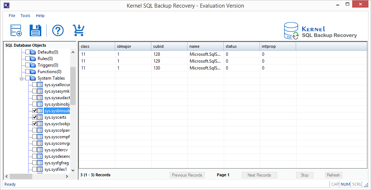
Task: Click the Functions(0) folder icon
Action: tap(33, 71)
